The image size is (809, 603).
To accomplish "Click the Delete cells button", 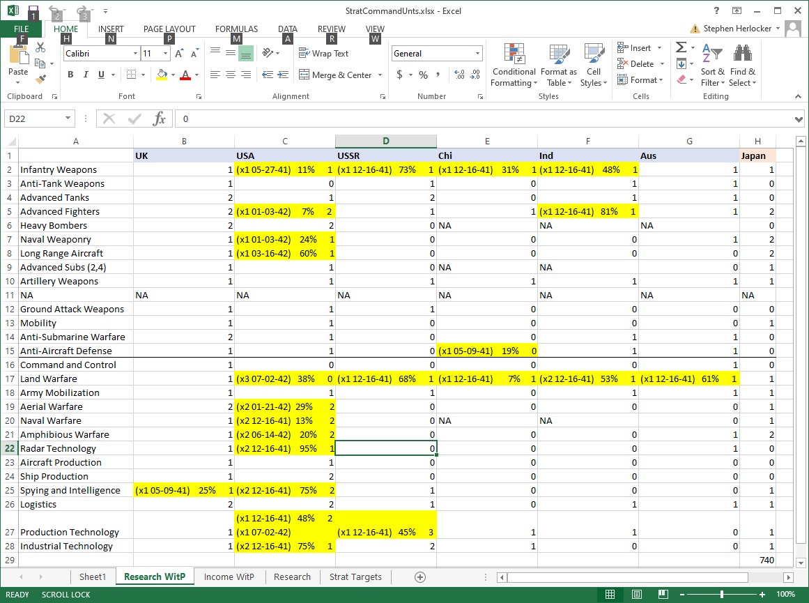I will [x=640, y=64].
